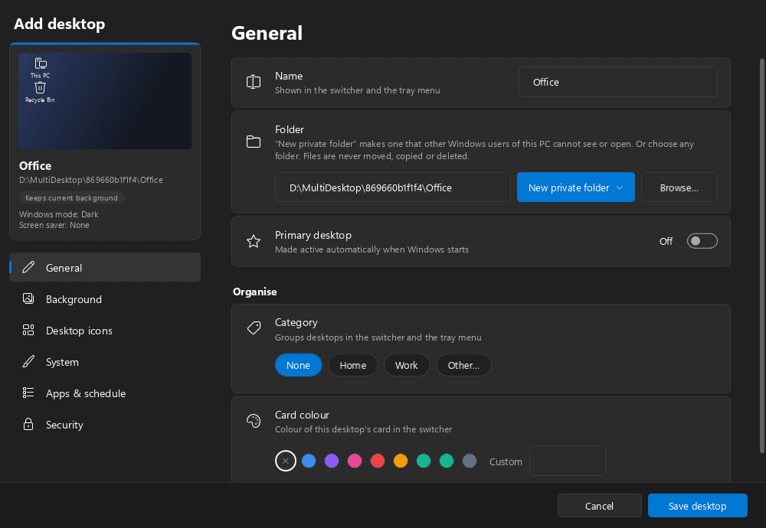
Task: Click the vertical scrollbar on the right
Action: point(761,256)
